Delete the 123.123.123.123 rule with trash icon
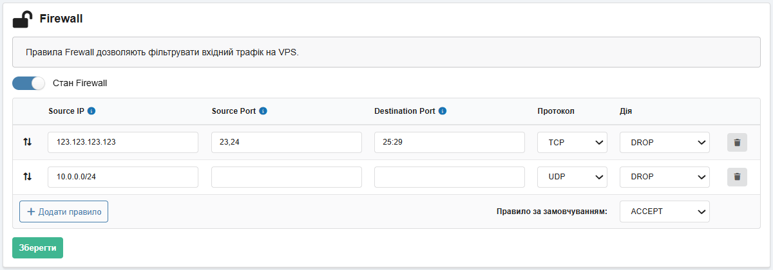Viewport: 773px width, 270px height. (737, 143)
